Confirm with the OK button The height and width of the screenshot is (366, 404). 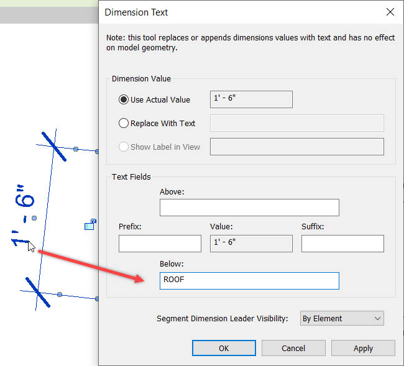point(224,348)
